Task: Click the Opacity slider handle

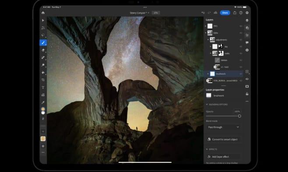Action: [x=239, y=116]
